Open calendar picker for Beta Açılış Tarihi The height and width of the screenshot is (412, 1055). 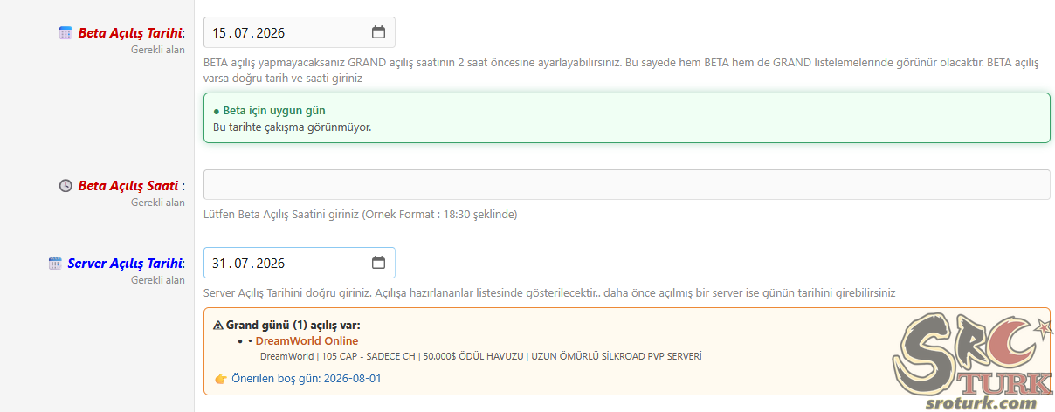pyautogui.click(x=378, y=33)
